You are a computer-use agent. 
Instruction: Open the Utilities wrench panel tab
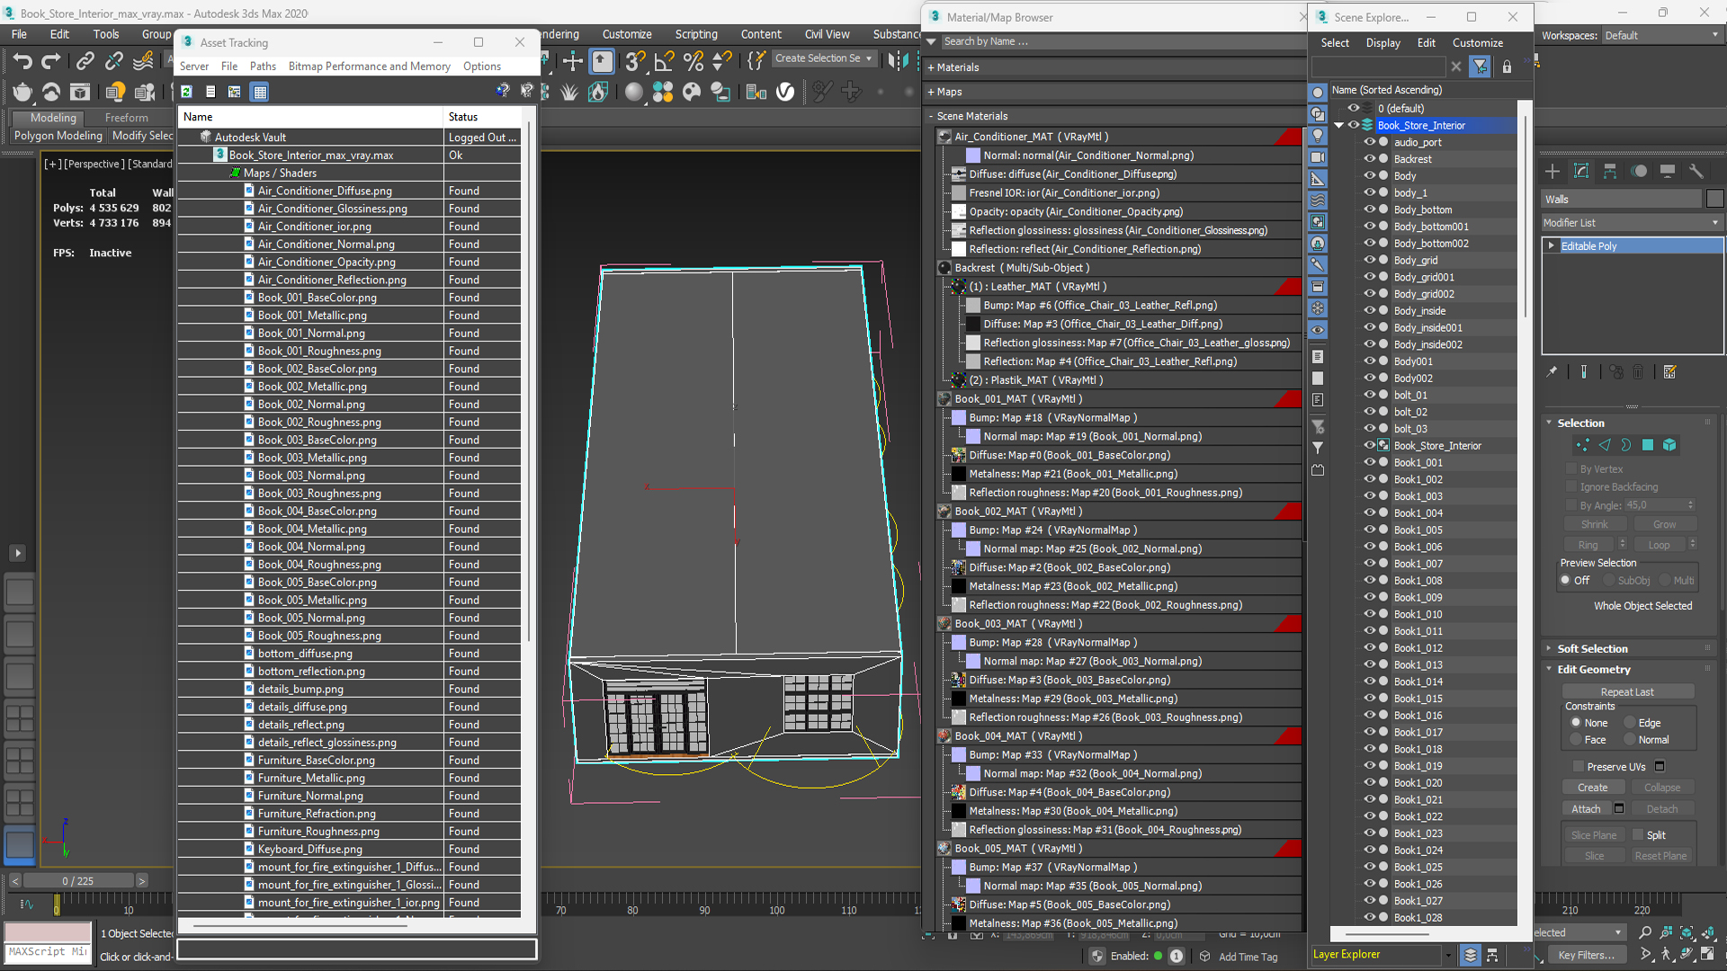pyautogui.click(x=1696, y=171)
